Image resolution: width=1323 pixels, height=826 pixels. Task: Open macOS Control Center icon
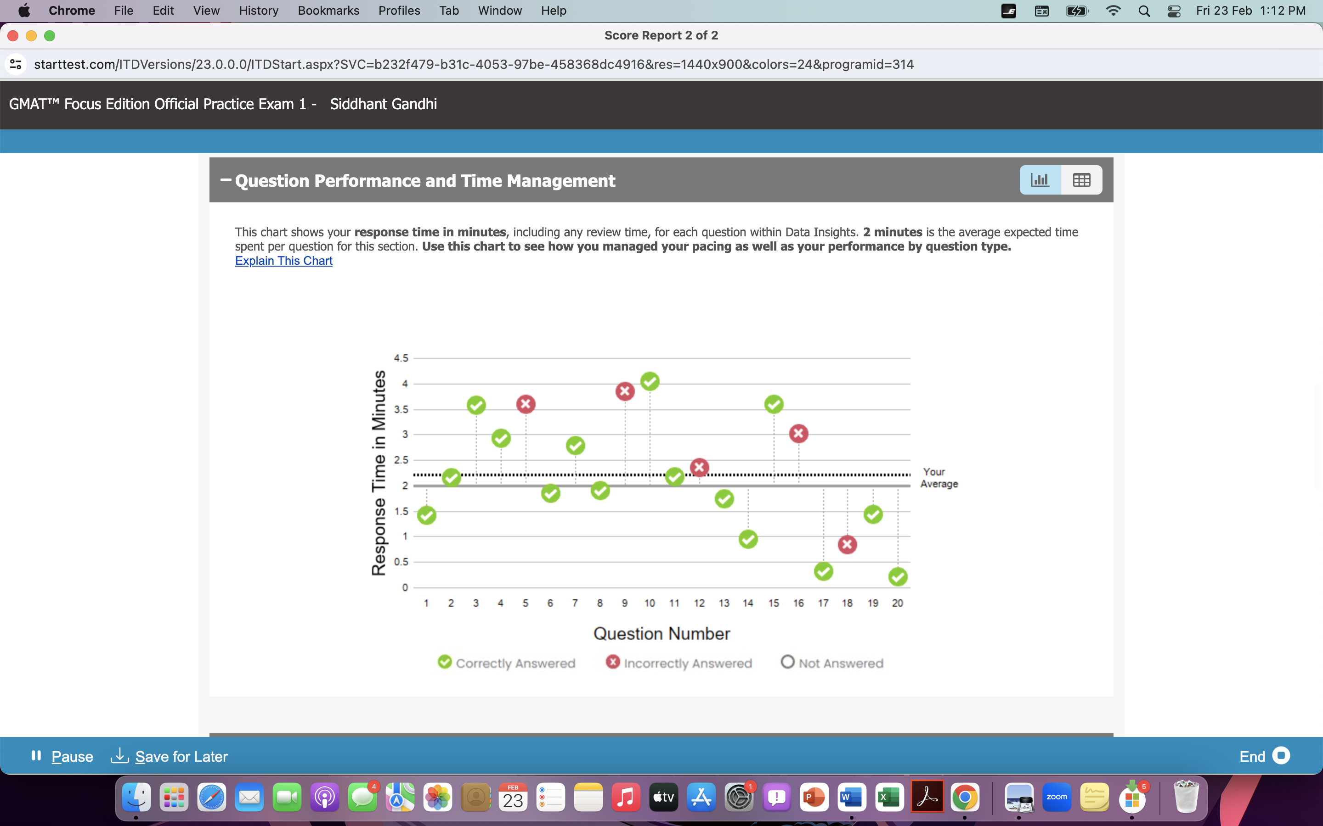[1174, 11]
